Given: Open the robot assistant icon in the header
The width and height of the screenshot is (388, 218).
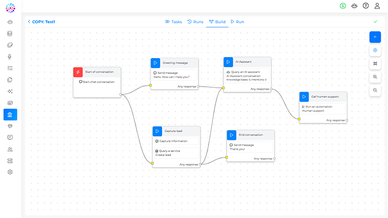Looking at the screenshot, I should [354, 6].
